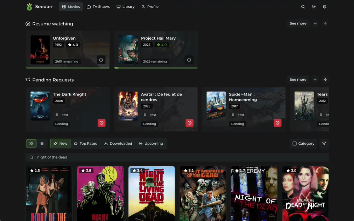Click the Project Hail Mary title

click(x=158, y=38)
